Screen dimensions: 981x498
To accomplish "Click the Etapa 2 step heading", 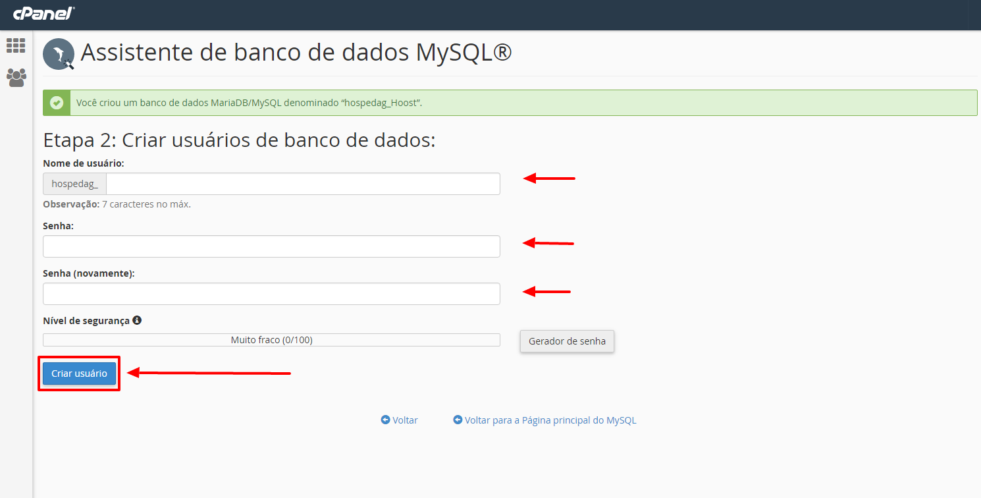I will [x=239, y=140].
